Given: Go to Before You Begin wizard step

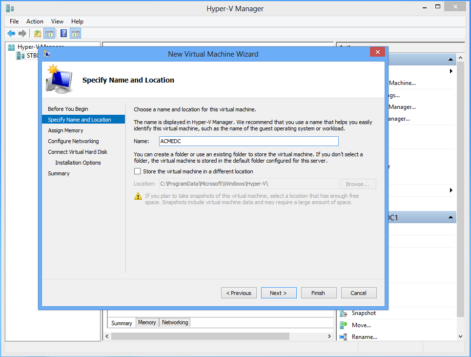Looking at the screenshot, I should (68, 109).
